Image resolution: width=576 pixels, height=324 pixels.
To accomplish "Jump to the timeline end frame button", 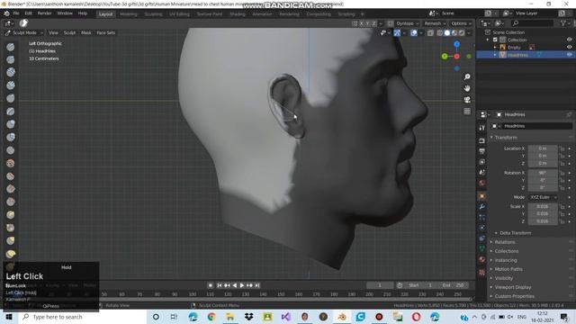I will [257, 285].
